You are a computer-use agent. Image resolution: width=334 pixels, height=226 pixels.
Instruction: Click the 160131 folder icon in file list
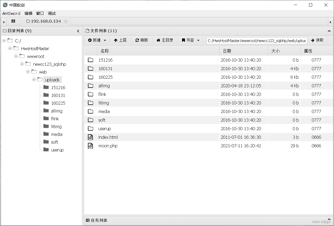pyautogui.click(x=91, y=69)
